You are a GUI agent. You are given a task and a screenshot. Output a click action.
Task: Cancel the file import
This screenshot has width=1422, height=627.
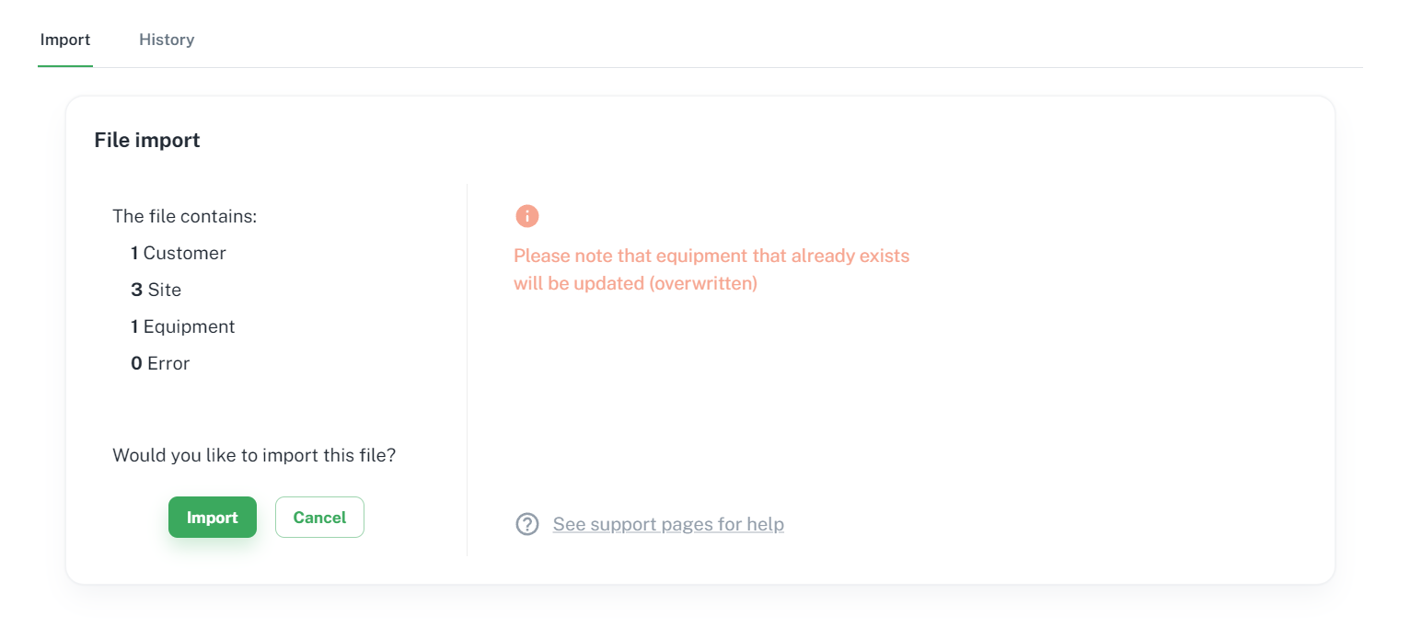point(319,518)
